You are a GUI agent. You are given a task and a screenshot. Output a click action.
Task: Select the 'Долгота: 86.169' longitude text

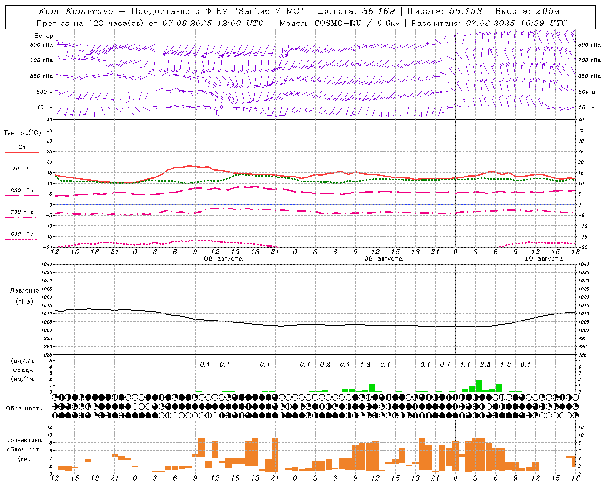click(x=356, y=11)
